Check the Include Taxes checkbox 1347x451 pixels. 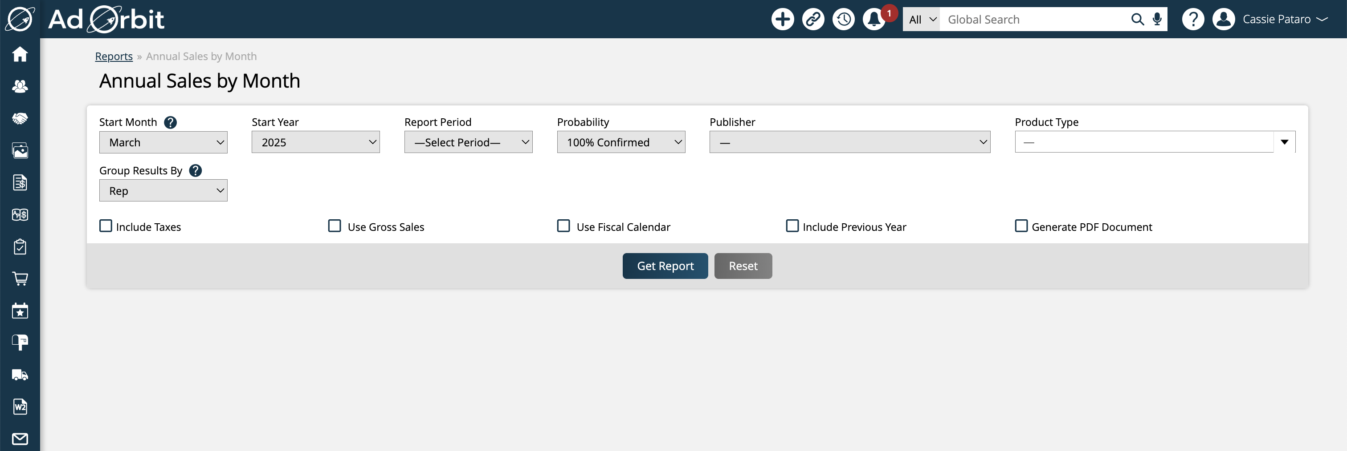pos(106,226)
